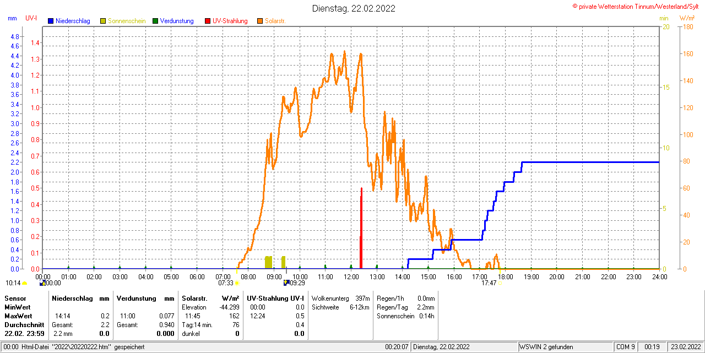Click the Regen/Tag 2.2mm entry
The width and height of the screenshot is (705, 353).
pos(405,307)
